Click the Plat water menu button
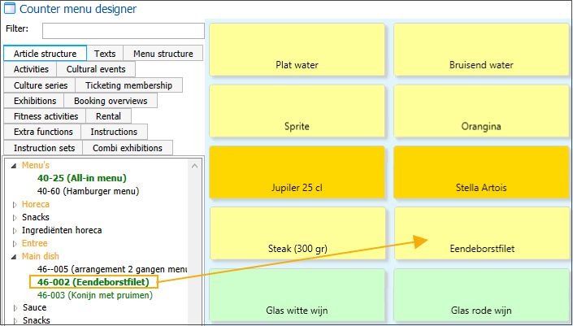Viewport: 573px width, 326px height. click(x=297, y=49)
